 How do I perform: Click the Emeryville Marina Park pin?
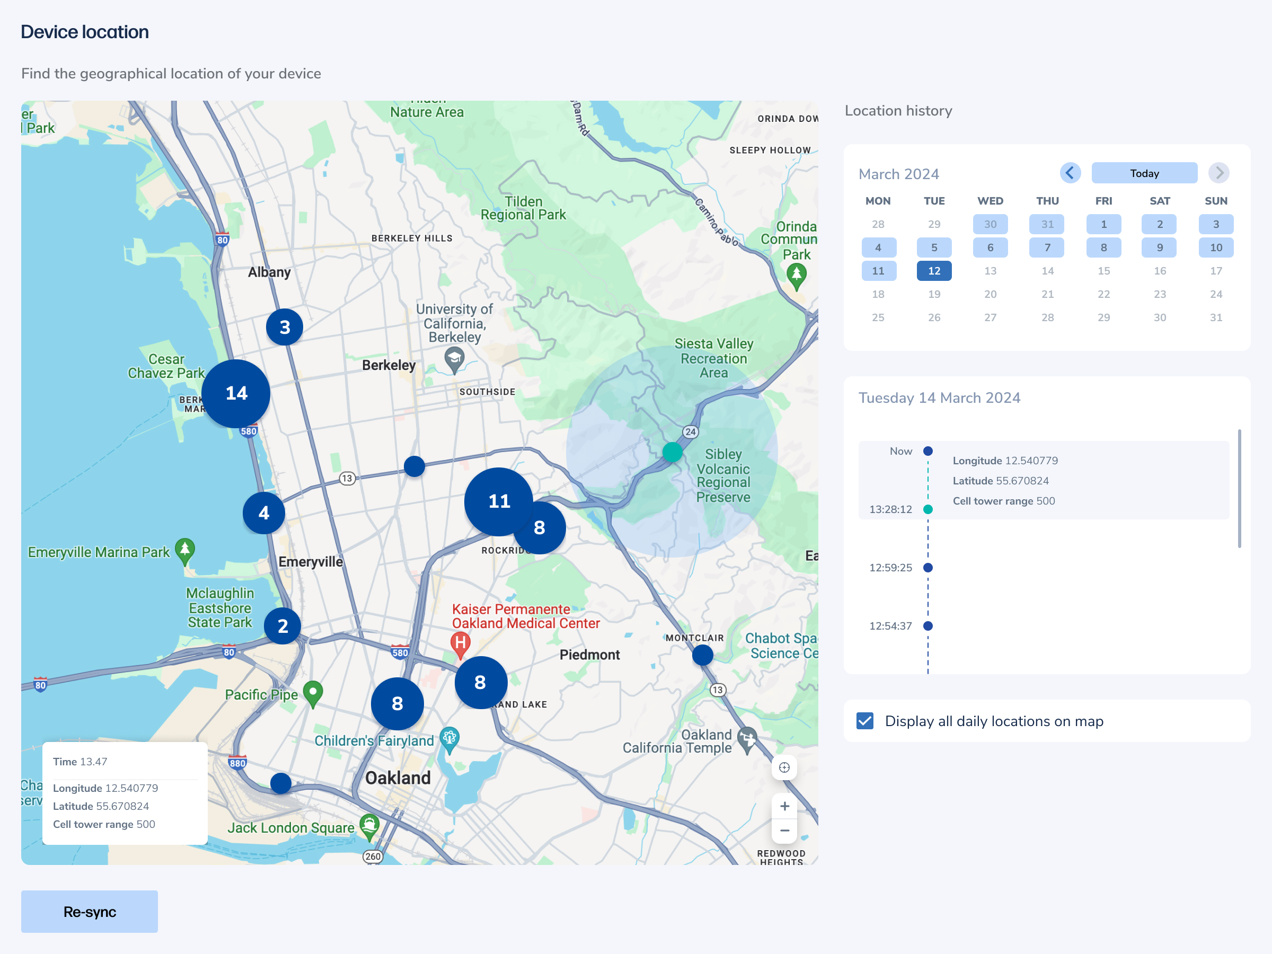pos(184,550)
